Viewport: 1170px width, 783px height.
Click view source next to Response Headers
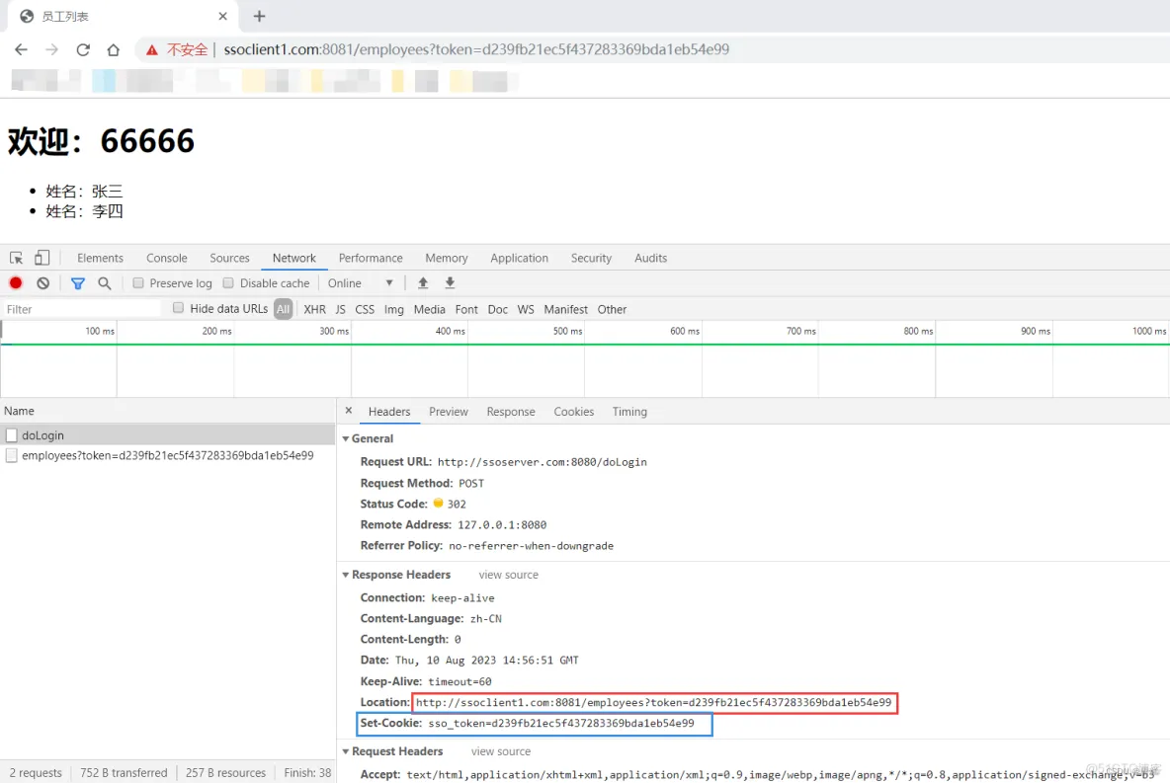[508, 575]
